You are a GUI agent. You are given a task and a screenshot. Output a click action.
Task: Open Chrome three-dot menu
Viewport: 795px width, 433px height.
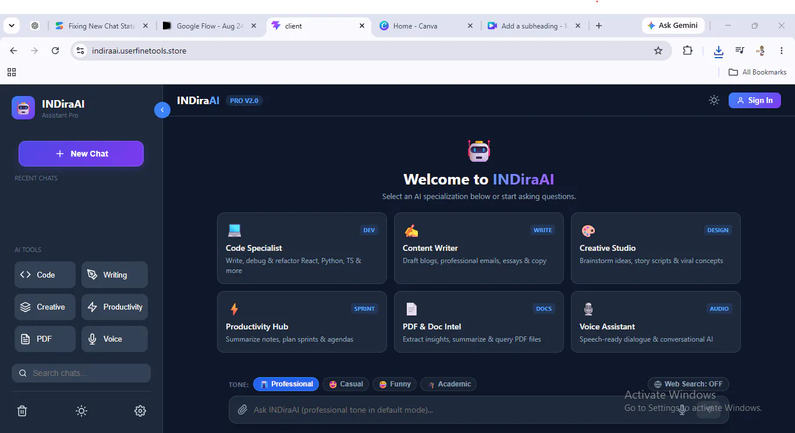pyautogui.click(x=782, y=51)
